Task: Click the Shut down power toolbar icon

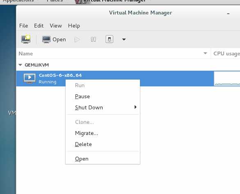Action: 109,39
